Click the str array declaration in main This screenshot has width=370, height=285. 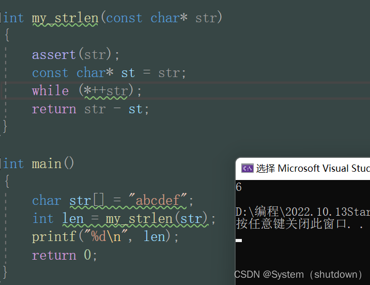80,200
